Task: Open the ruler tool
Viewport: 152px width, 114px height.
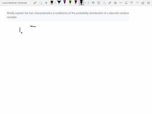Action: (110, 3)
